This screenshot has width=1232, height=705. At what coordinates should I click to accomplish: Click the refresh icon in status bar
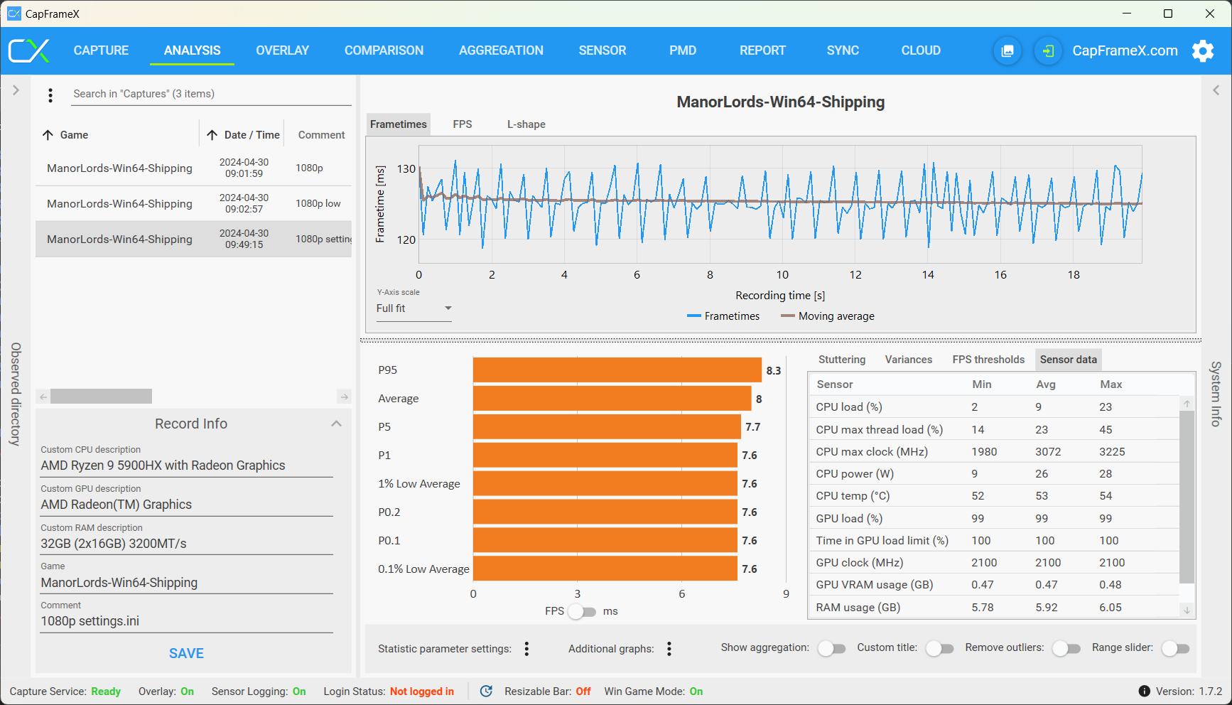coord(486,691)
